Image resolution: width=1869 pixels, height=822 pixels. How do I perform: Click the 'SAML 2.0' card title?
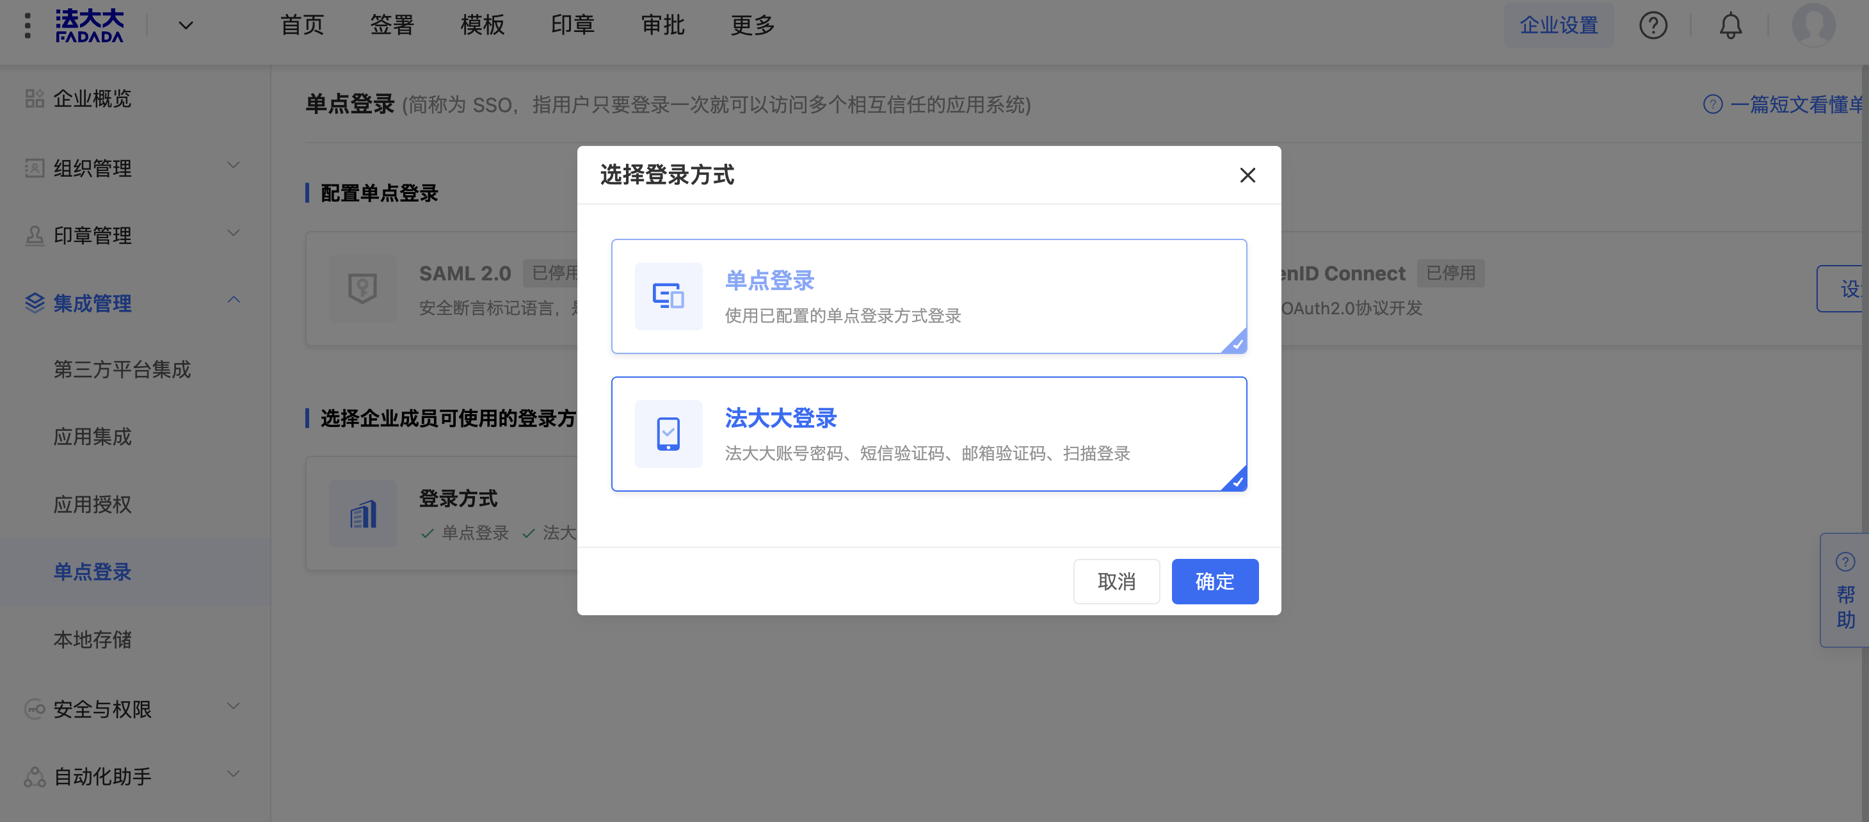pos(465,273)
